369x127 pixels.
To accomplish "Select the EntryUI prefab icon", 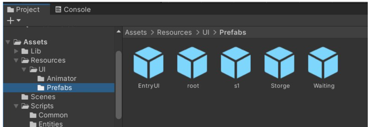I will point(149,63).
